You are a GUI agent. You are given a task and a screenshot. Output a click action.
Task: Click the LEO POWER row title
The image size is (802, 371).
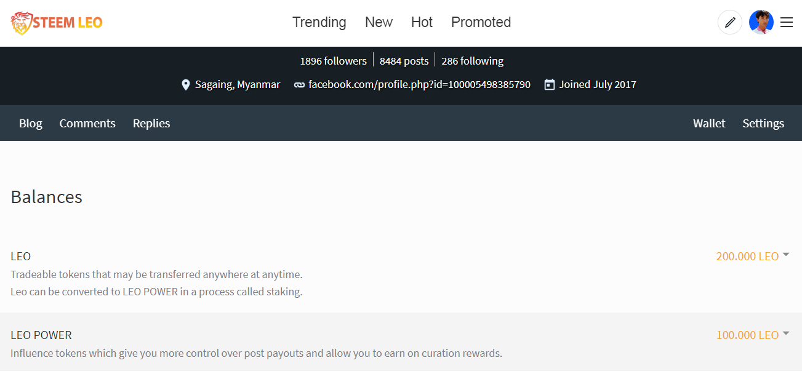click(x=41, y=335)
